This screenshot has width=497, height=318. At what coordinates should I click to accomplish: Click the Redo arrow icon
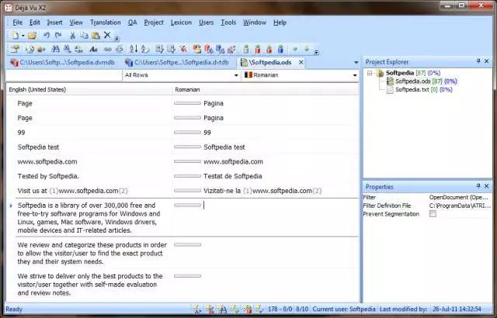58,36
